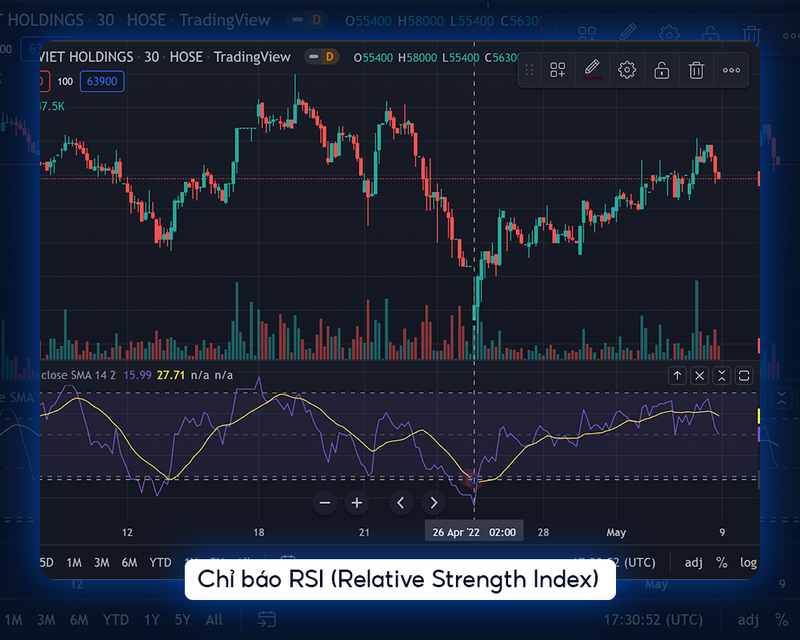Open indicator settings via the gear icon

click(627, 70)
